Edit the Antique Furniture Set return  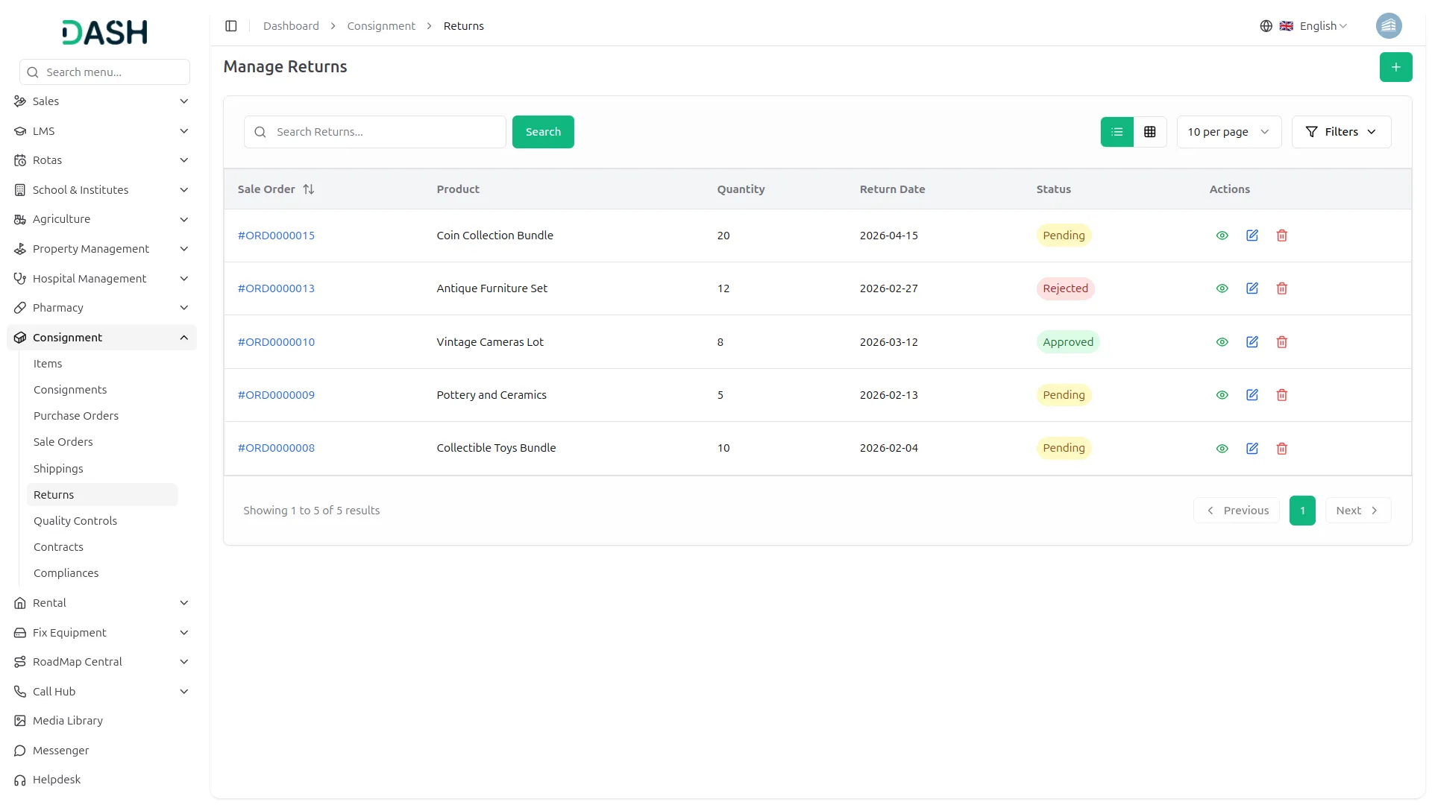point(1252,288)
